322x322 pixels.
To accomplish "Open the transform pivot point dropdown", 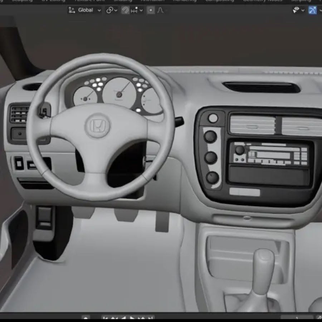I will coord(112,10).
